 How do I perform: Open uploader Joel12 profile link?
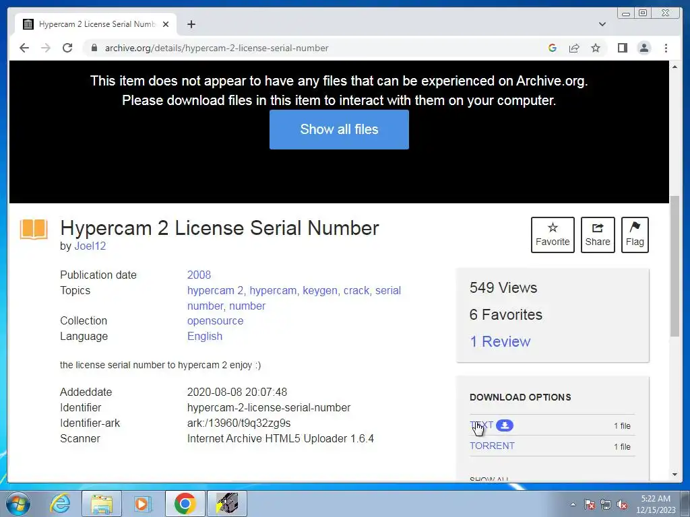90,246
